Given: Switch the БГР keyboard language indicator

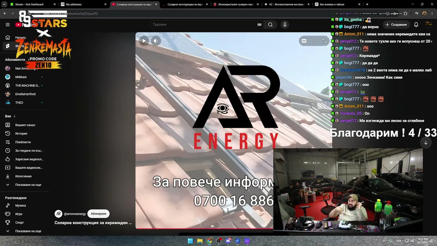Looking at the screenshot, I should point(399,241).
